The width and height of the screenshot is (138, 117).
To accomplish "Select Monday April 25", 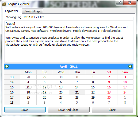I will [x=28, y=97].
